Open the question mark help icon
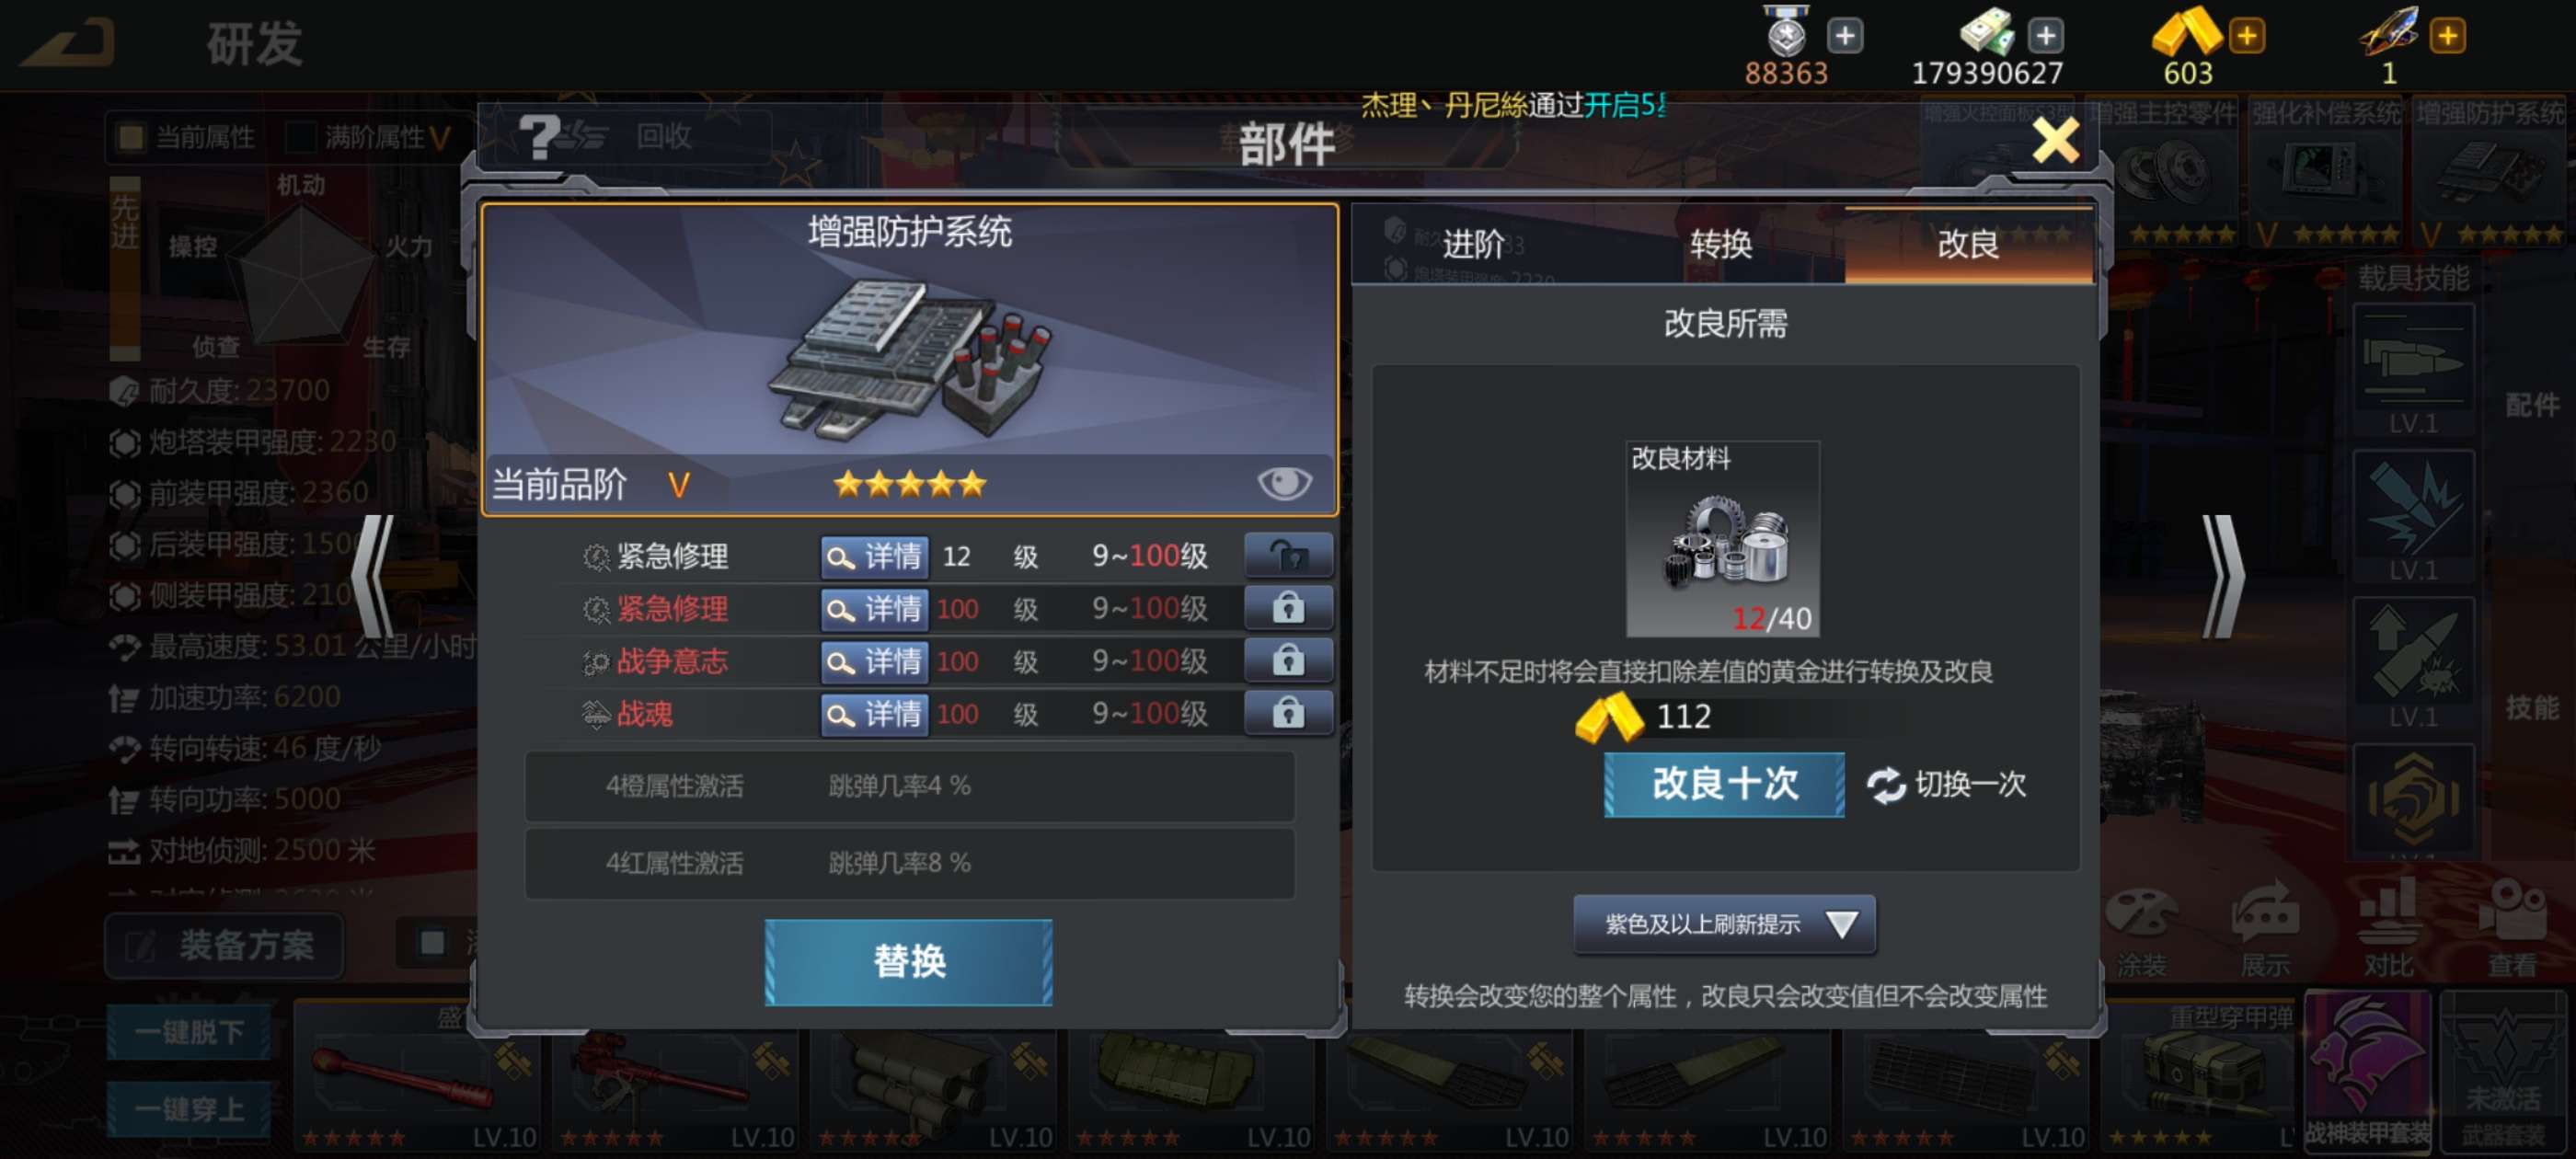The image size is (2576, 1159). click(539, 137)
